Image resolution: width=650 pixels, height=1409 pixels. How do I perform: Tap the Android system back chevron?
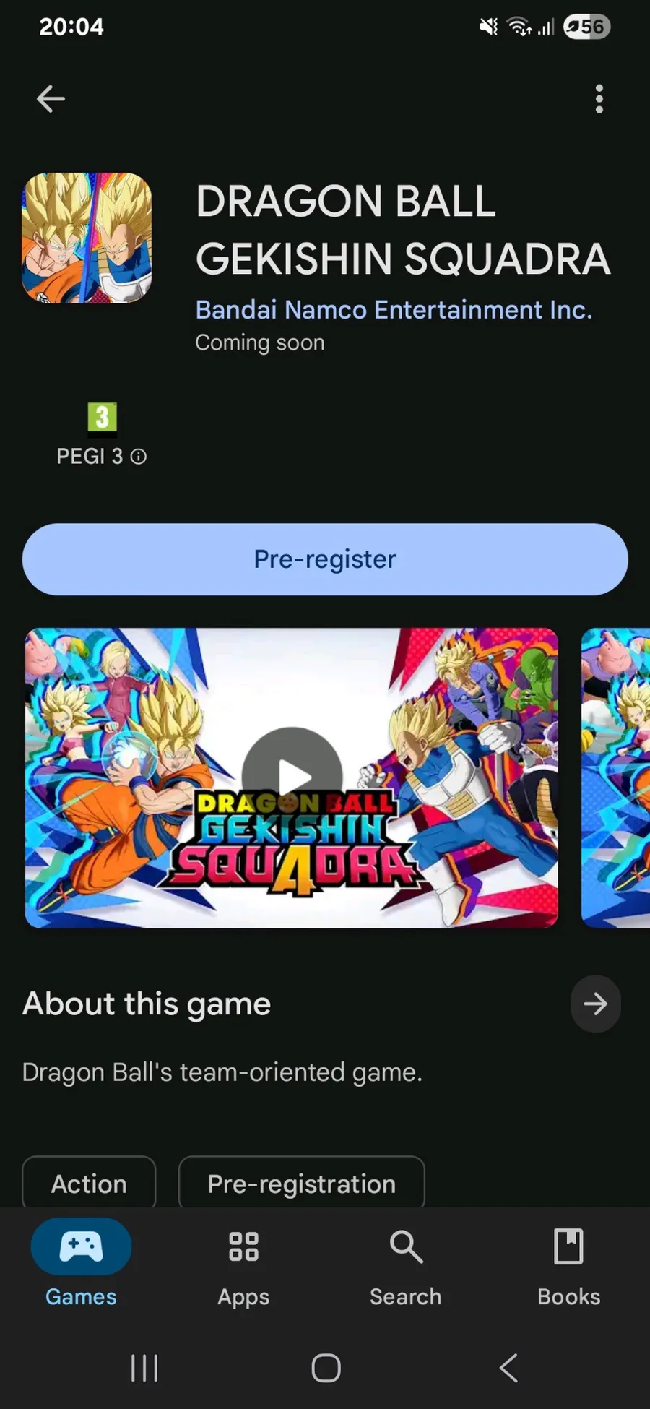click(508, 1368)
